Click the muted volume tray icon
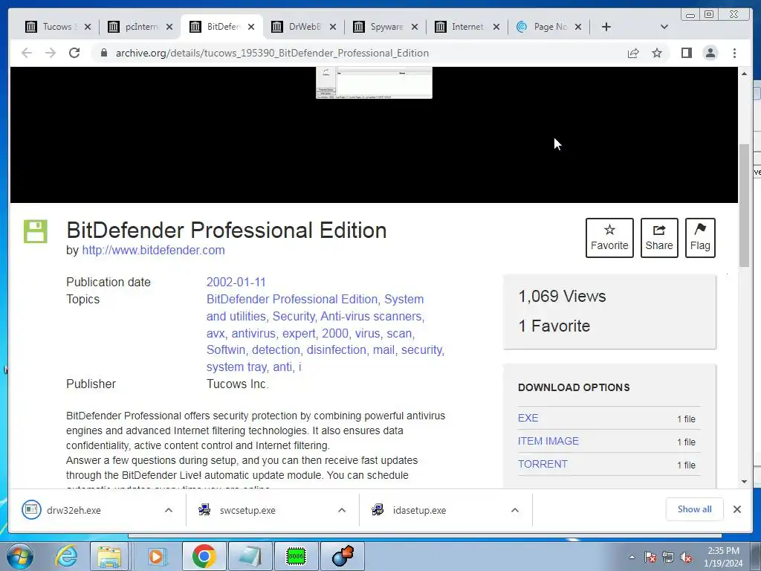The image size is (761, 571). [x=686, y=557]
